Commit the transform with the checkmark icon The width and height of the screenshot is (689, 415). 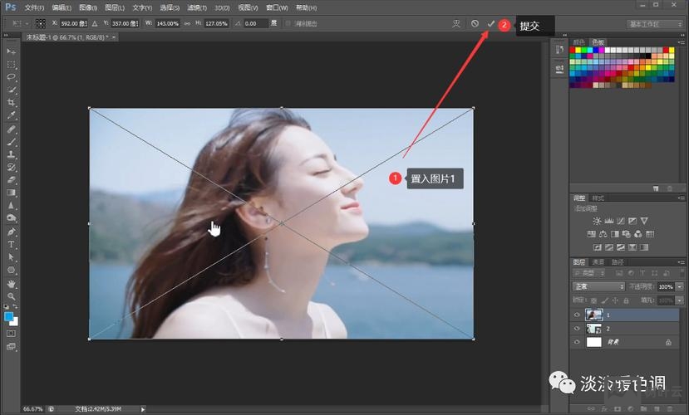(x=491, y=24)
